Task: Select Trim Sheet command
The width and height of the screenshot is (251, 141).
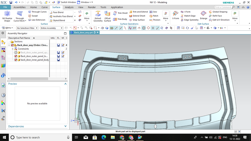Action: (x=120, y=13)
